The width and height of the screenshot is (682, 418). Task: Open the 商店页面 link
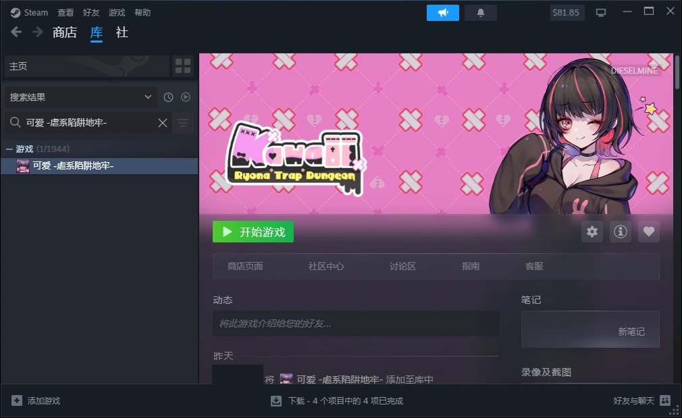(x=245, y=266)
